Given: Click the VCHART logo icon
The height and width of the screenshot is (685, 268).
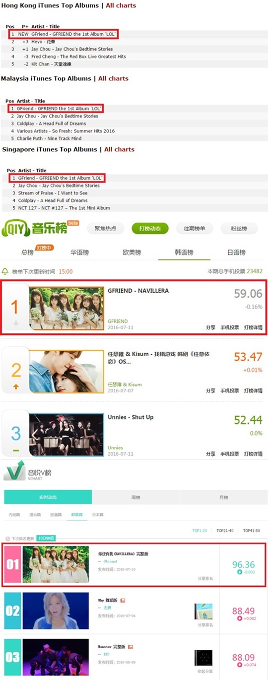Looking at the screenshot, I should (14, 471).
